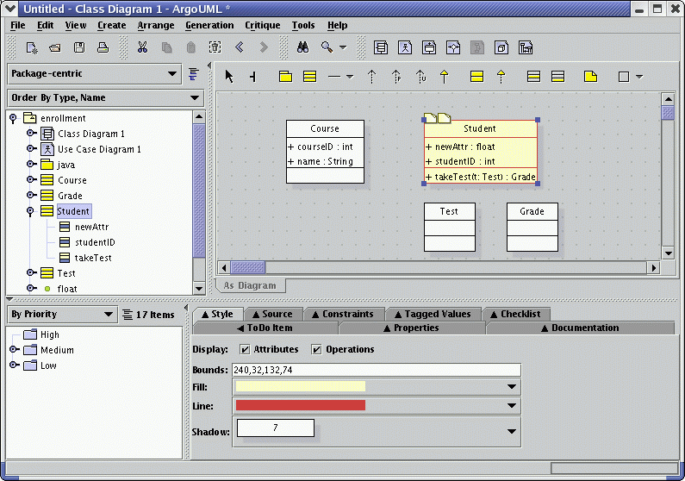Open the Shadow size dropdown arrow

pyautogui.click(x=512, y=431)
